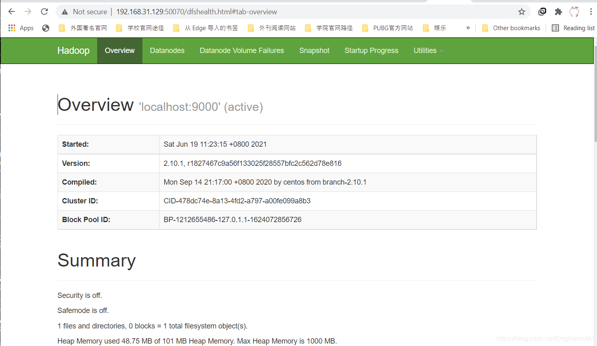Reload the page with the refresh icon
Viewport: 597px width, 346px height.
44,12
